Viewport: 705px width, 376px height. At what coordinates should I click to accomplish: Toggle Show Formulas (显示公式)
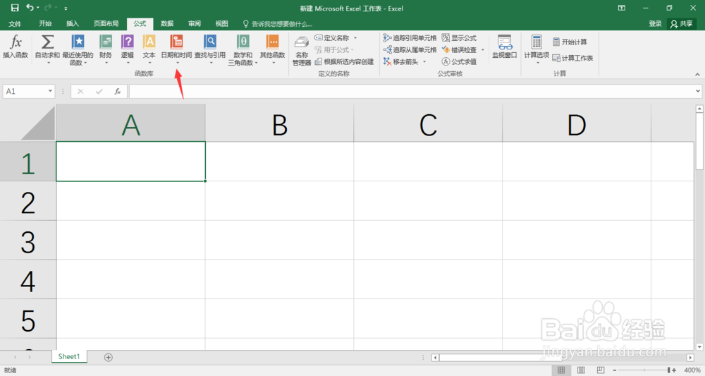(459, 38)
